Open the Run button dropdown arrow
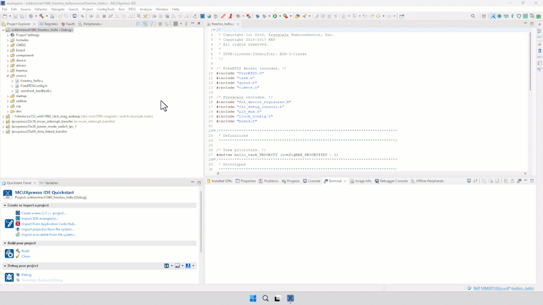The image size is (543, 305). pyautogui.click(x=279, y=16)
